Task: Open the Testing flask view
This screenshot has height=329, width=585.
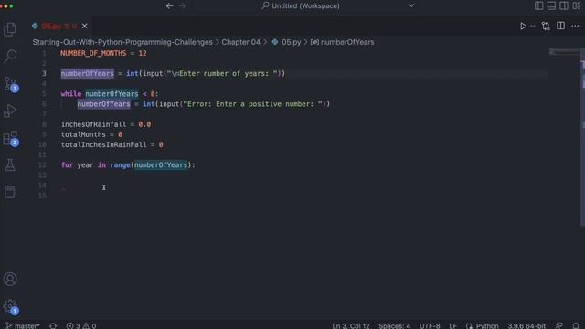Action: [x=10, y=164]
